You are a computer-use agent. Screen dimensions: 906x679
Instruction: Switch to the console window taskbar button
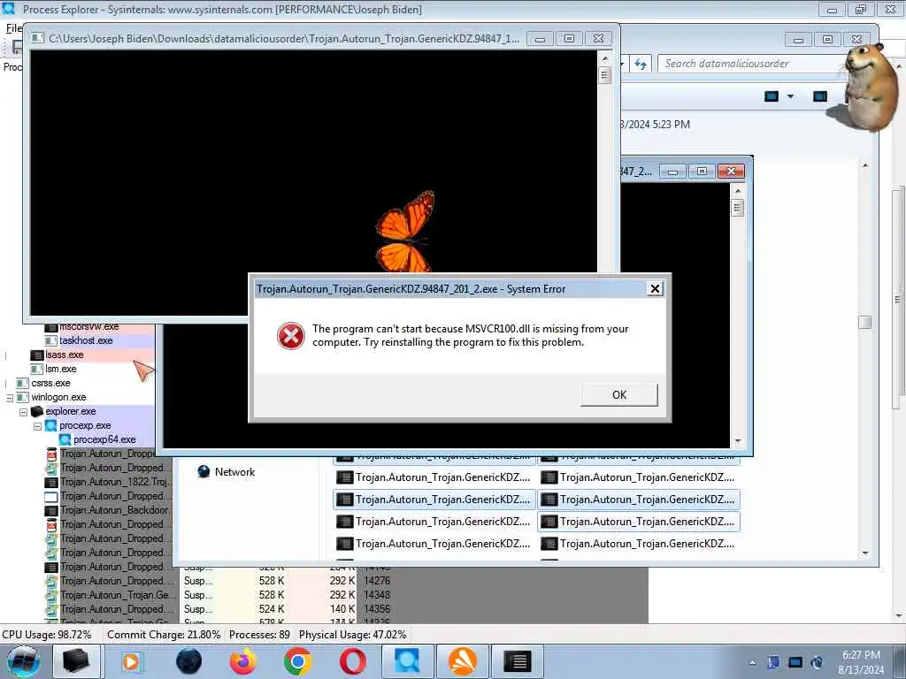pyautogui.click(x=518, y=661)
